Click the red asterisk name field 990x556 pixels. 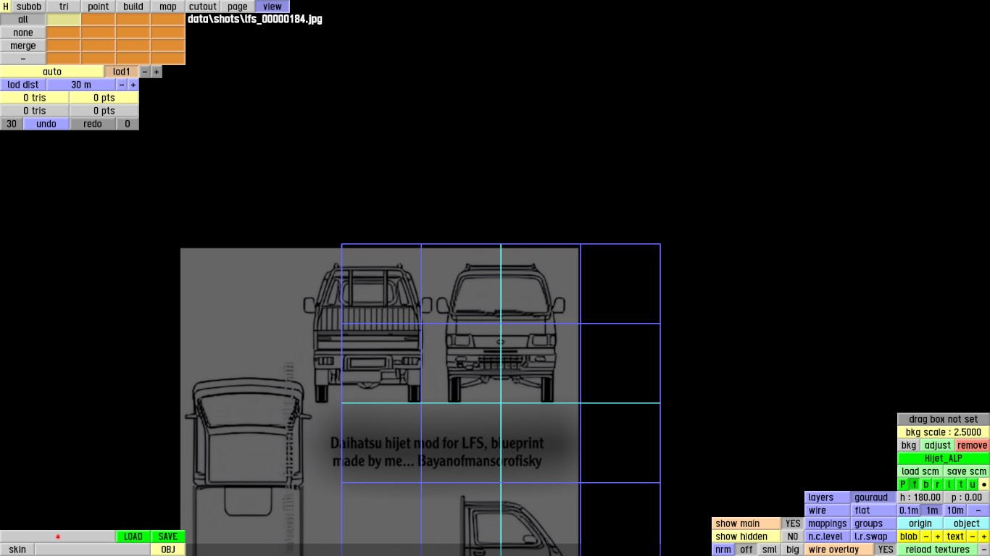(x=58, y=536)
